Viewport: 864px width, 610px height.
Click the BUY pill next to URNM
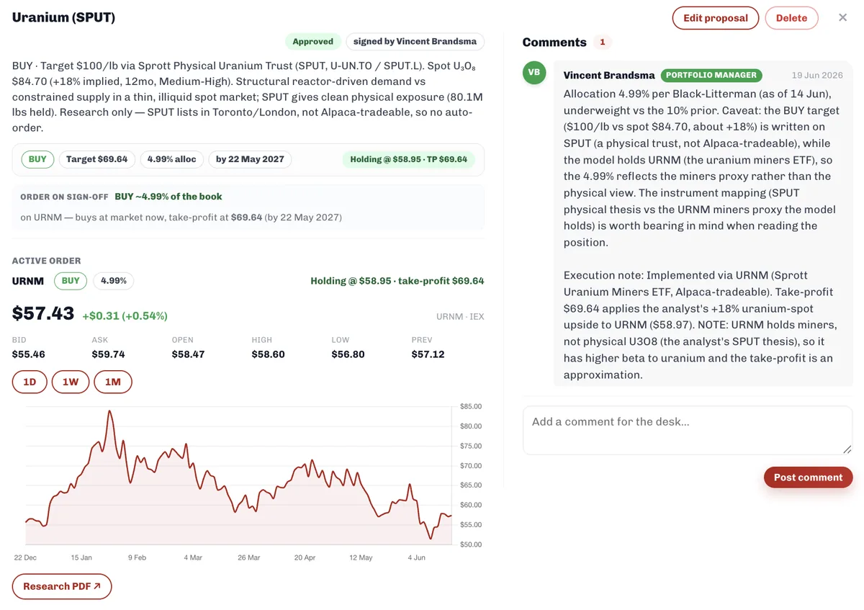click(x=71, y=281)
